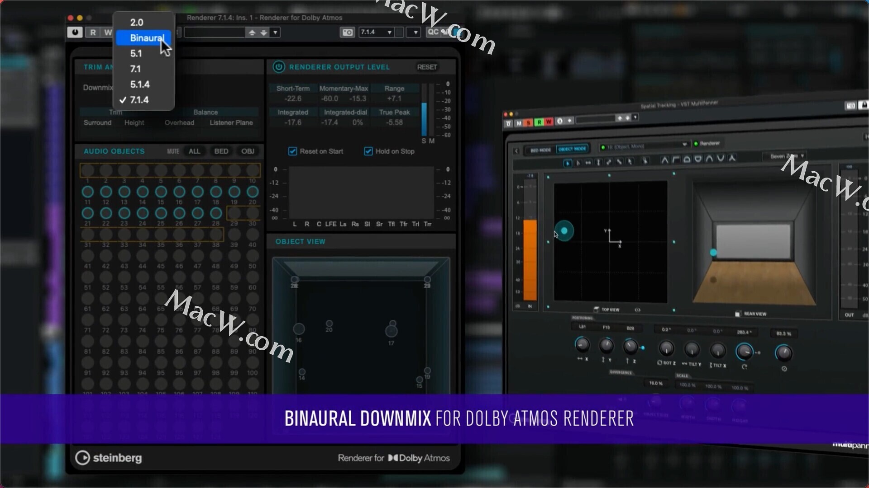Viewport: 869px width, 488px height.
Task: Switch MultiPanner to OBJECT MODE
Action: (x=572, y=149)
